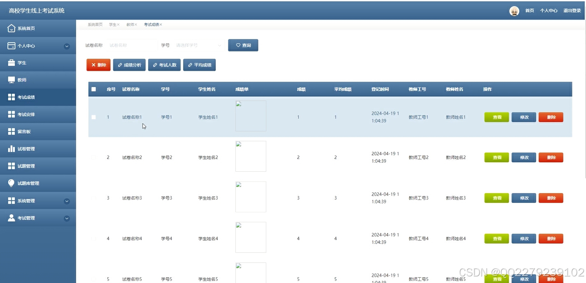Open the 学号 selection dropdown
This screenshot has width=586, height=283.
199,45
